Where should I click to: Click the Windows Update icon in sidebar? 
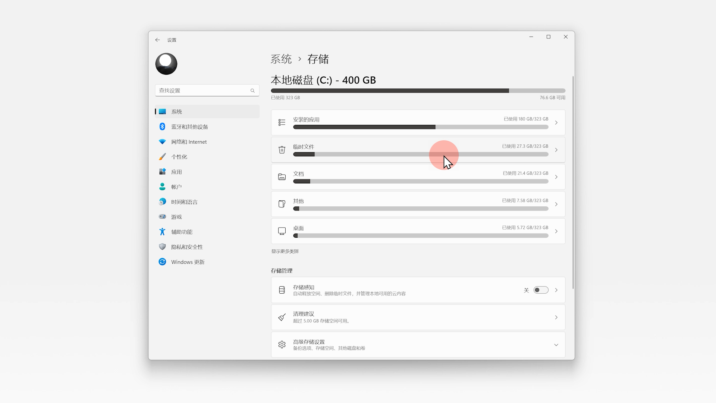point(162,262)
